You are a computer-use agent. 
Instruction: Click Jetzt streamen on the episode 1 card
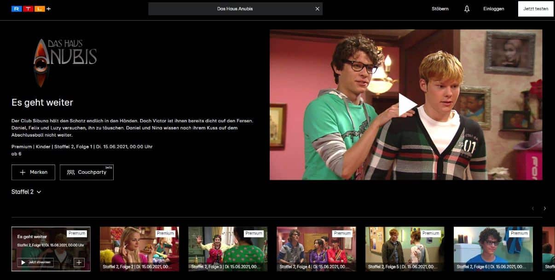pos(35,263)
